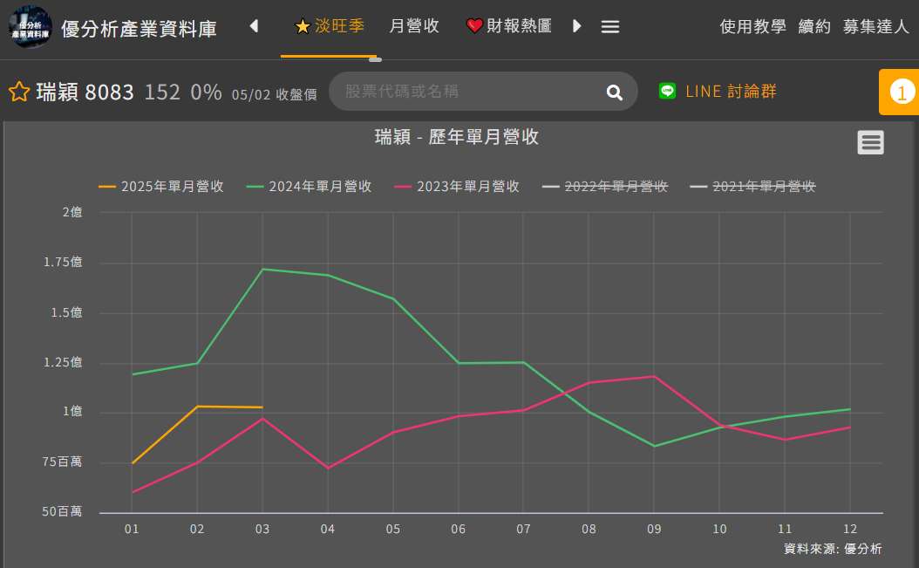Click the orange notification badge with number 1
Viewport: 919px width, 568px height.
pyautogui.click(x=900, y=92)
